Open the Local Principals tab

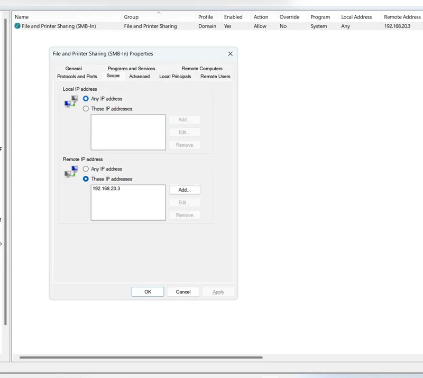coord(175,76)
